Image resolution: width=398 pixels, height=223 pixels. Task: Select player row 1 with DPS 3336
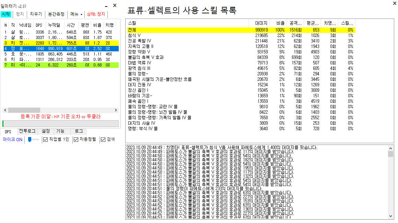coord(61,32)
